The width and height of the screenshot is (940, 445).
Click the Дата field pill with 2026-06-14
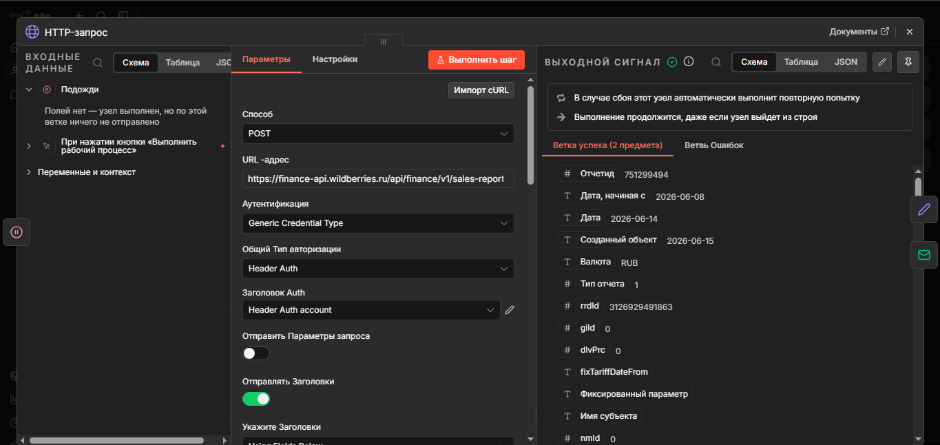(x=582, y=218)
